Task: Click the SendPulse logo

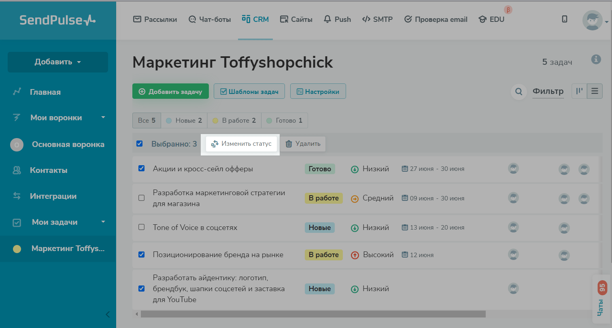Action: (x=58, y=20)
